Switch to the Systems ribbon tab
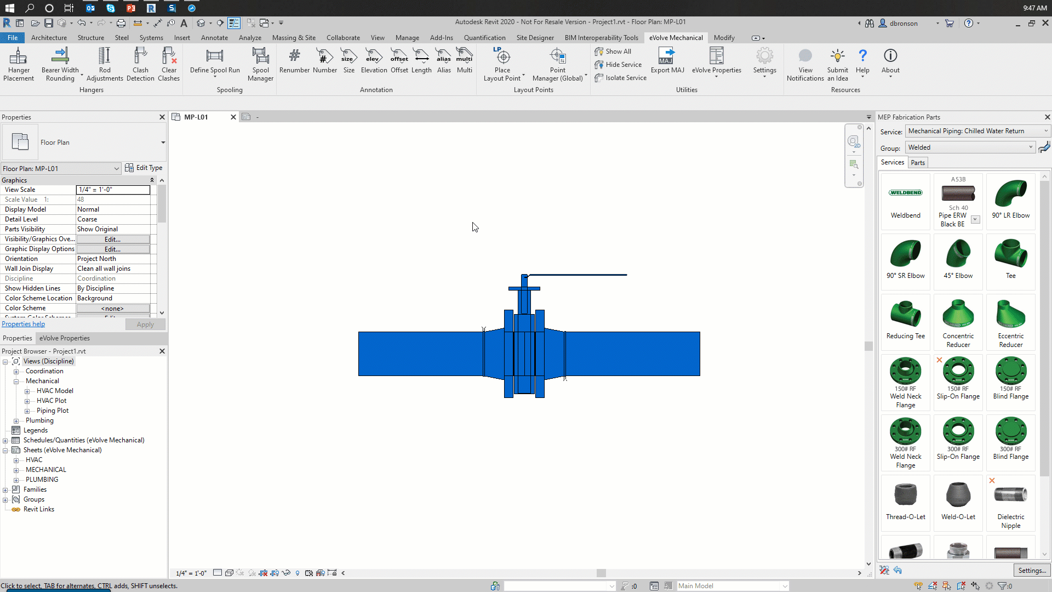This screenshot has height=592, width=1052. point(151,38)
